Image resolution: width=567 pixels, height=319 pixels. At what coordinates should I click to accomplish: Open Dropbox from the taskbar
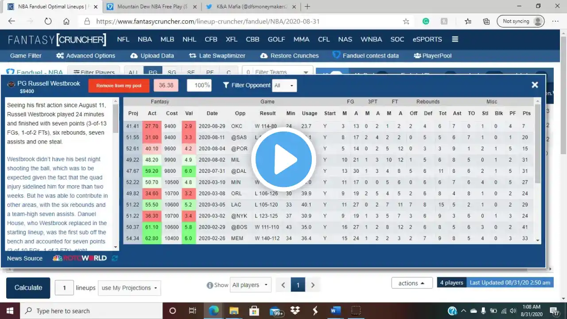pos(295,311)
